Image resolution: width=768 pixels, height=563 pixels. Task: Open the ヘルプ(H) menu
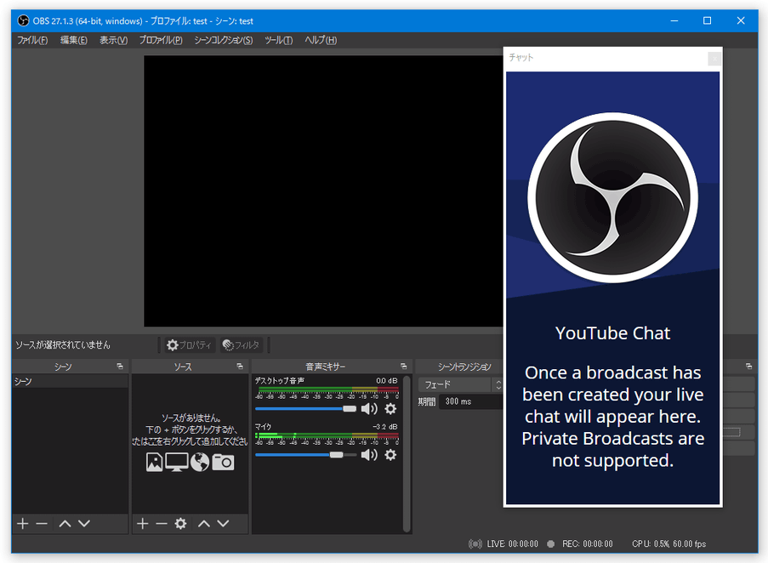(x=321, y=40)
